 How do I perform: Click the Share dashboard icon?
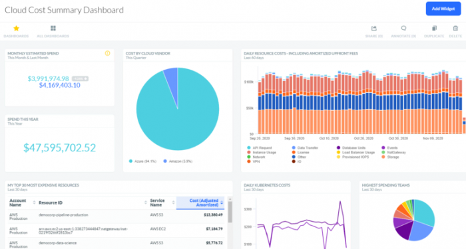(374, 29)
